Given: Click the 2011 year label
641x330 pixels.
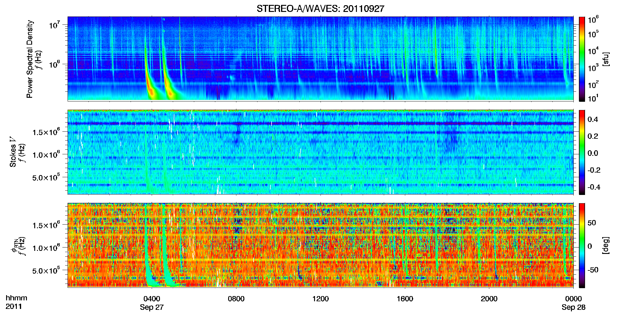Looking at the screenshot, I should pos(14,306).
